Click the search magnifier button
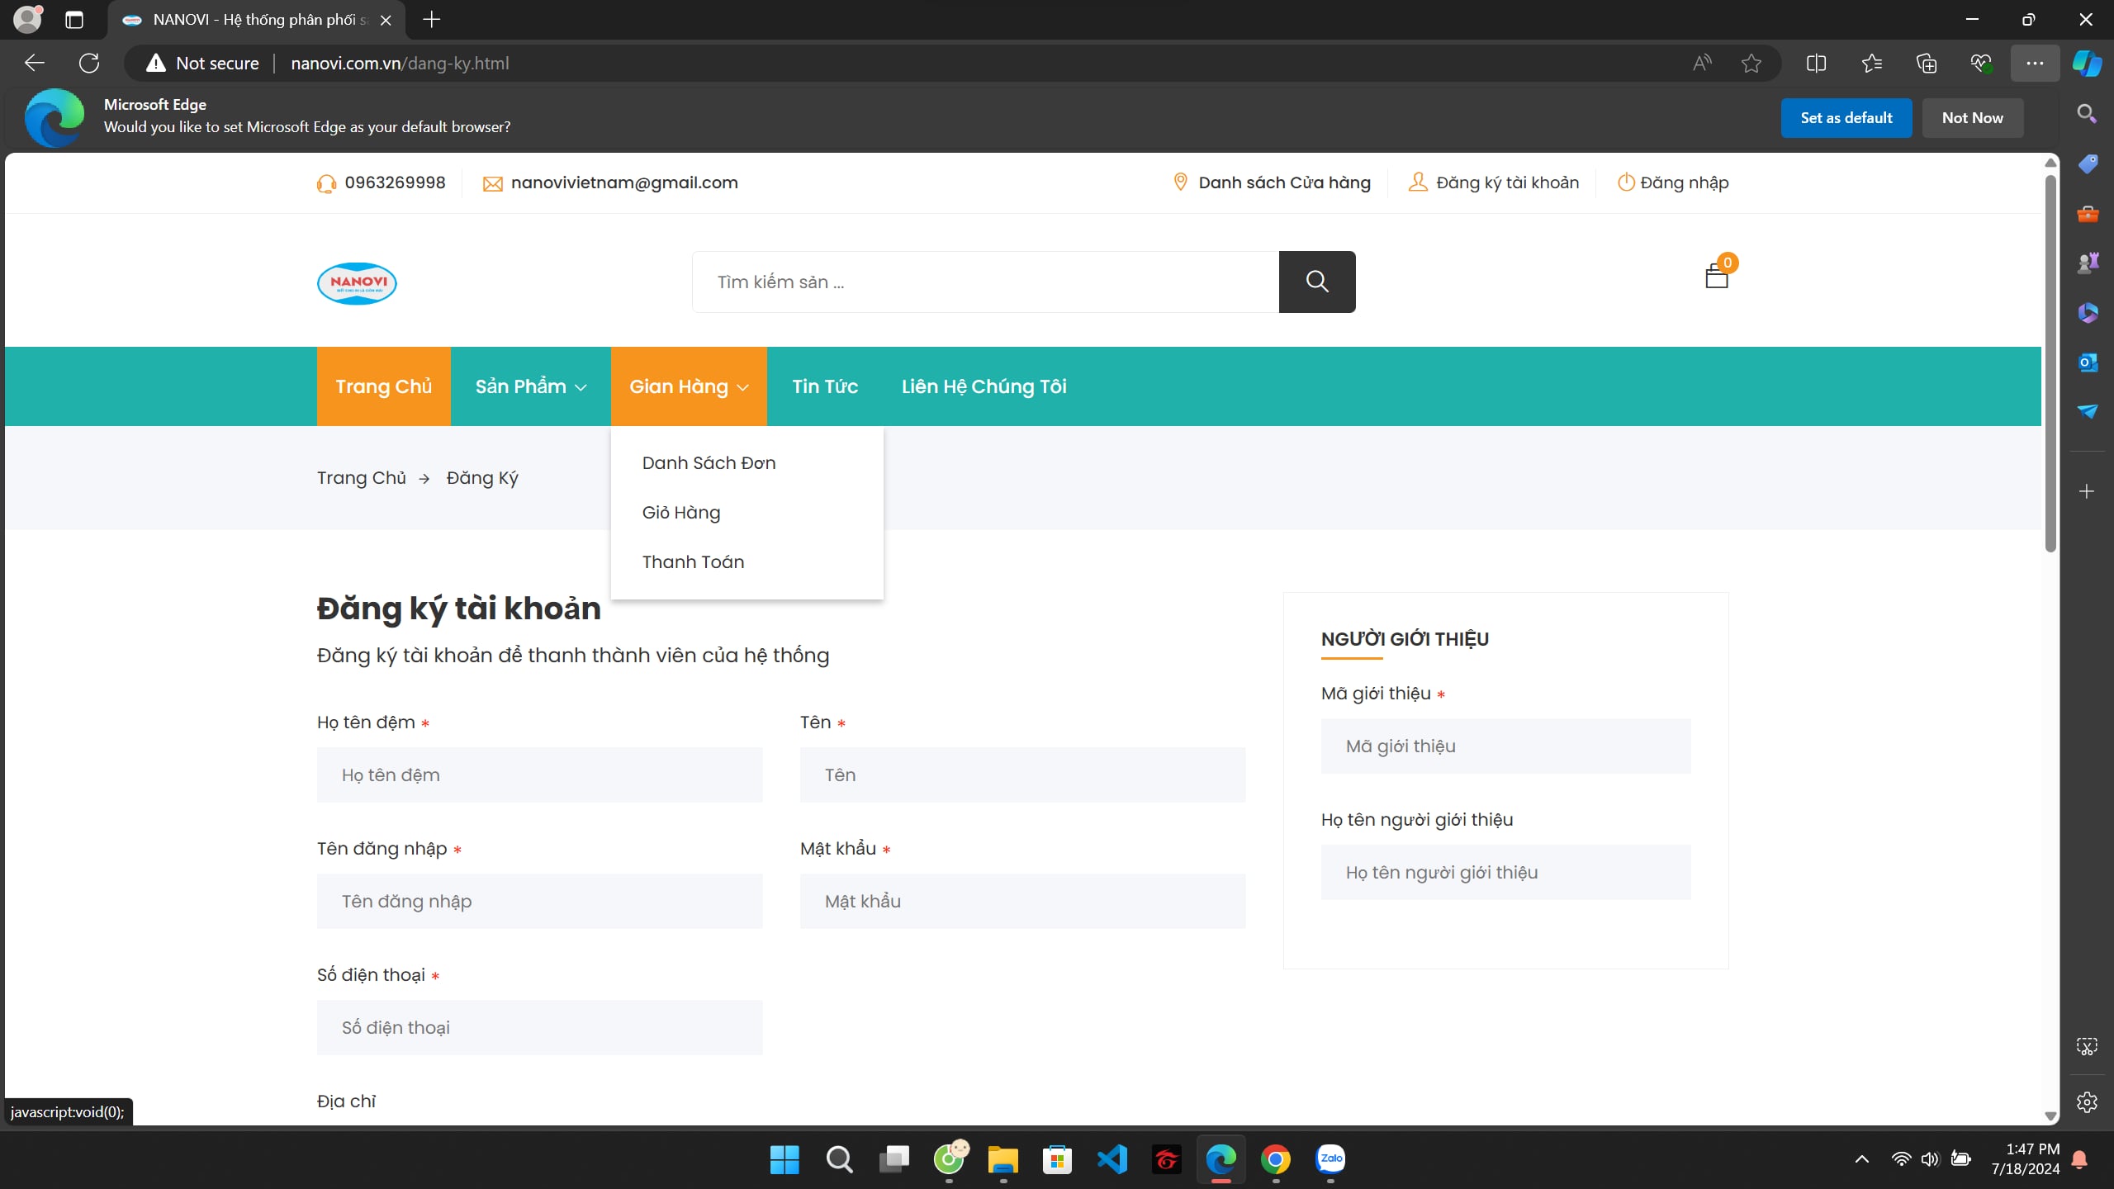The height and width of the screenshot is (1189, 2114). click(1316, 281)
